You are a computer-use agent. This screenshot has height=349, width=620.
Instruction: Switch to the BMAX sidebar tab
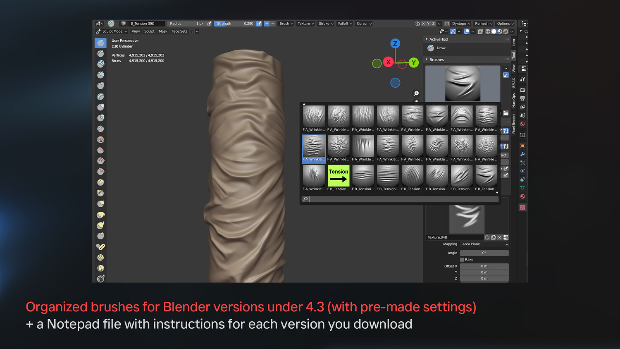(x=514, y=83)
